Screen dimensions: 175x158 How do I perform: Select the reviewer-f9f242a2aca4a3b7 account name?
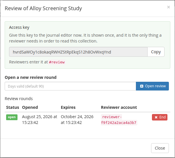(x=119, y=120)
